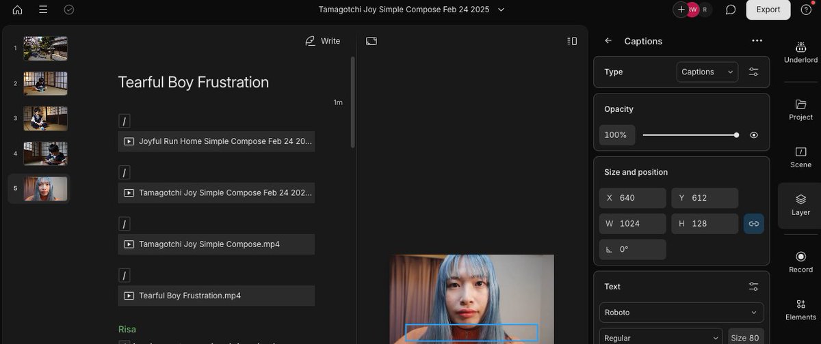The width and height of the screenshot is (821, 344).
Task: Click the font Size 80 field
Action: pyautogui.click(x=746, y=337)
